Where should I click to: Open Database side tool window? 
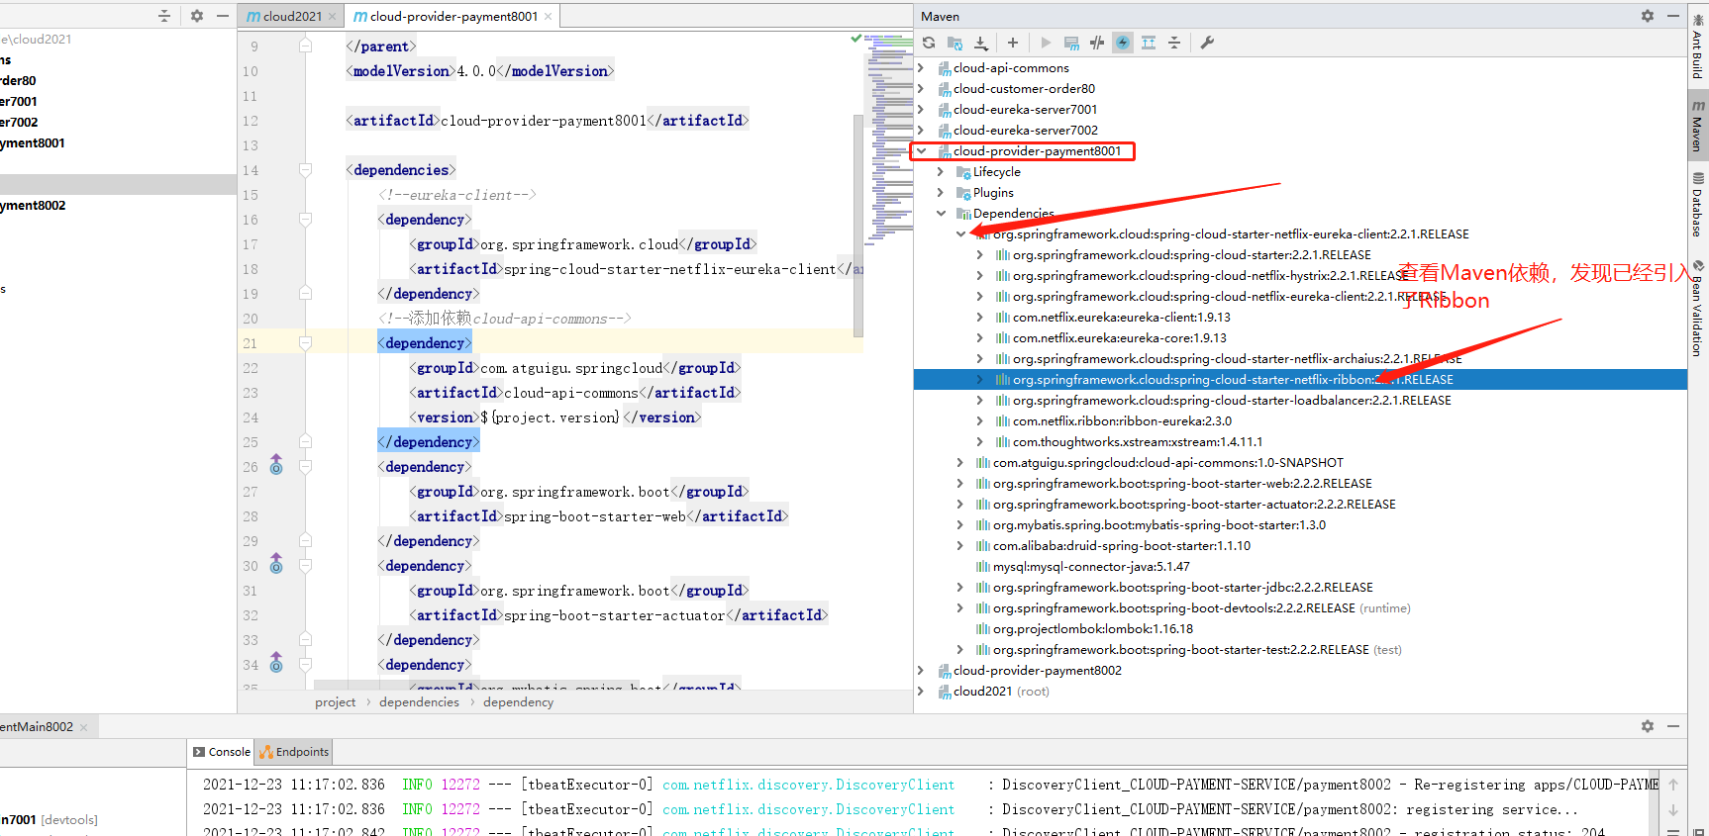(1698, 206)
